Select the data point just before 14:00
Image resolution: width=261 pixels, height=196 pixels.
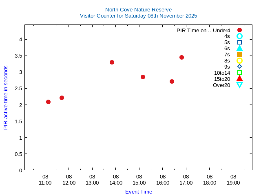point(112,62)
